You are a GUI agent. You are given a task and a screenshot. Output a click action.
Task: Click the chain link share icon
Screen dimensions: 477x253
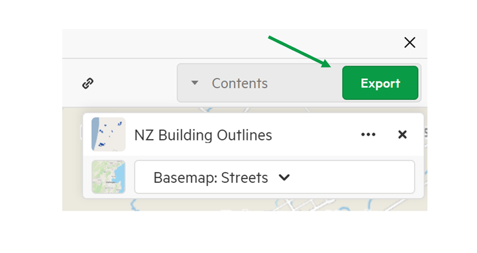[88, 83]
